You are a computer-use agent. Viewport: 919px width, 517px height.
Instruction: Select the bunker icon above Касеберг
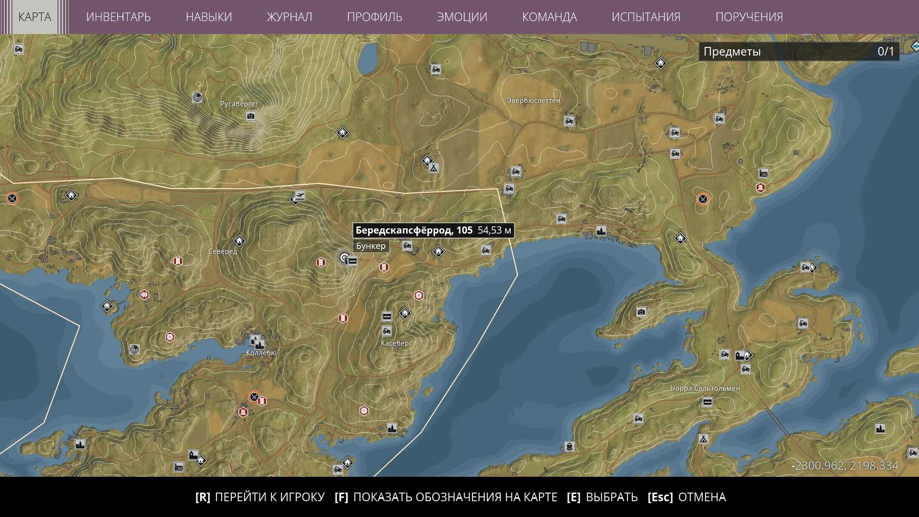(387, 316)
